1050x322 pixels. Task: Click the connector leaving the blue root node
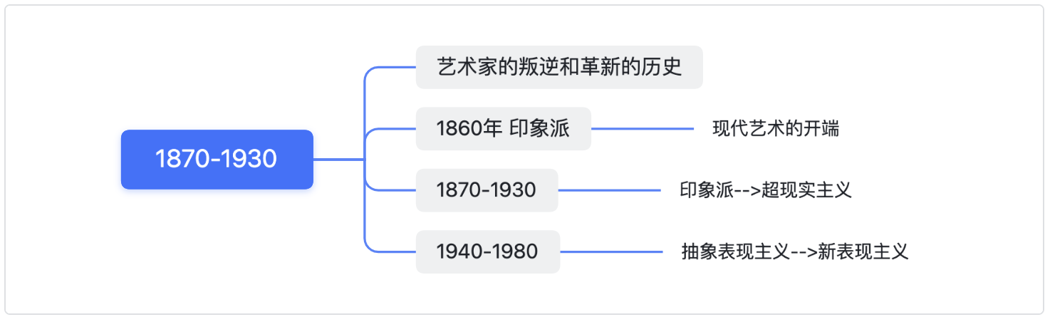point(338,160)
